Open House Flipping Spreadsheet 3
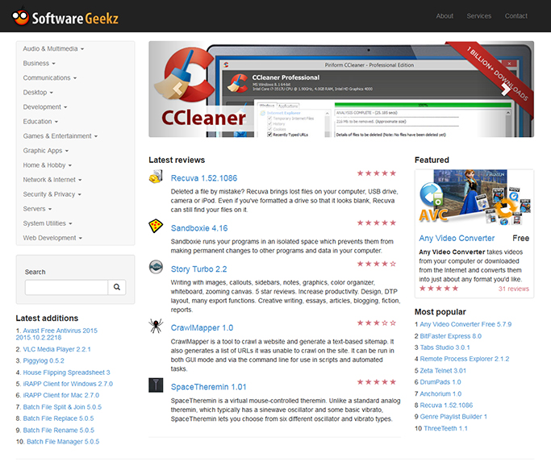 point(66,373)
